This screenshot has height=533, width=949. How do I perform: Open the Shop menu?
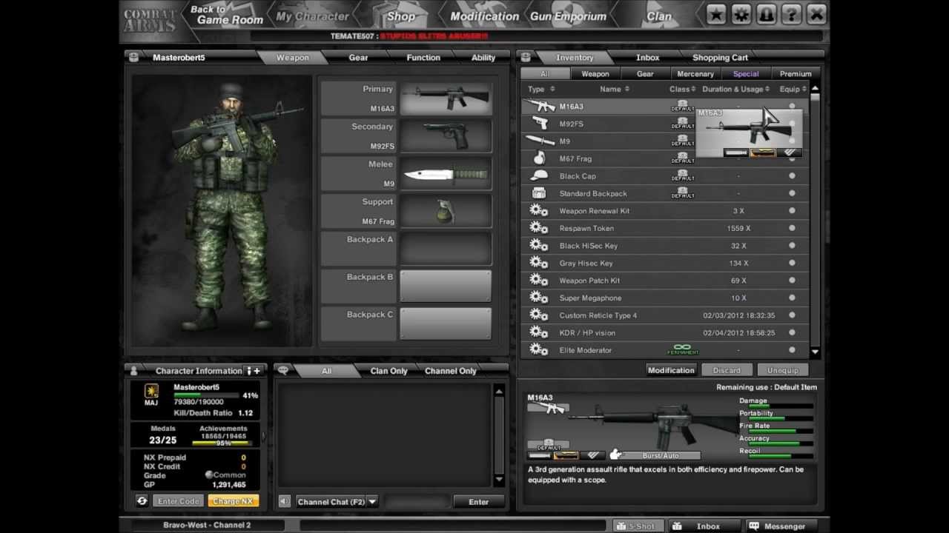[401, 16]
